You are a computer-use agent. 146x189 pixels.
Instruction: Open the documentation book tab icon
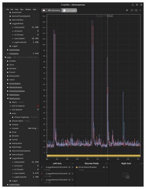(44, 10)
